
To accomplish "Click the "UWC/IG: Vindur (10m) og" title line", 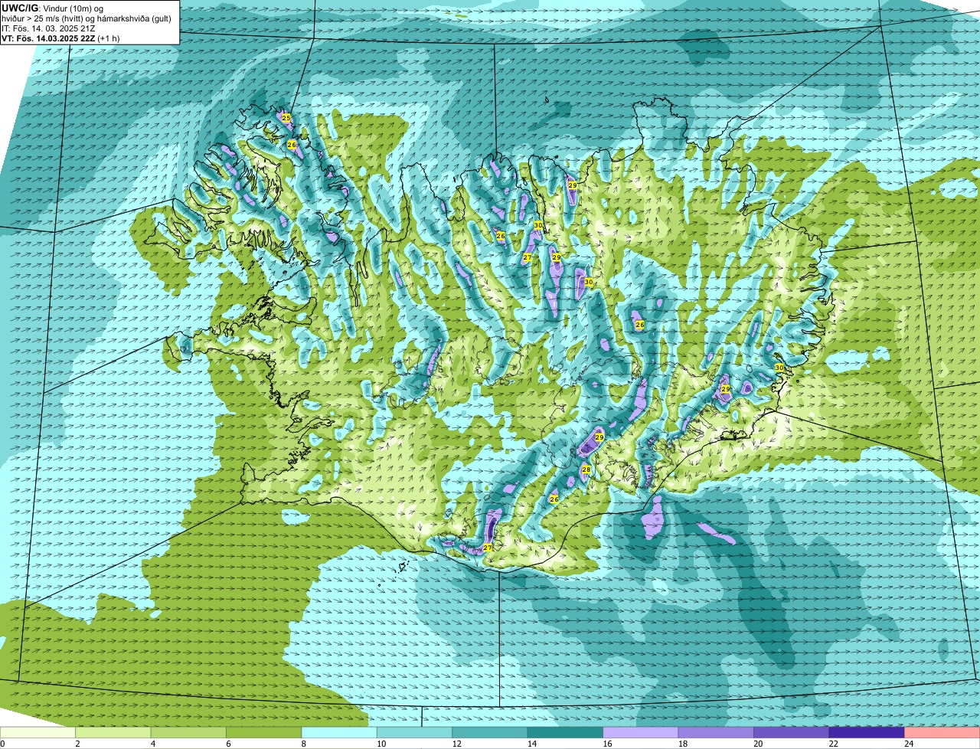I will tap(52, 8).
